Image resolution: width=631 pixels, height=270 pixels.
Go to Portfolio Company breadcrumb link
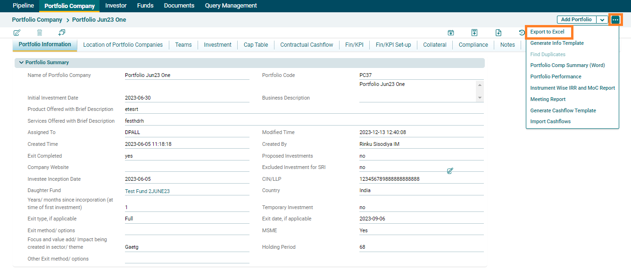click(x=37, y=20)
